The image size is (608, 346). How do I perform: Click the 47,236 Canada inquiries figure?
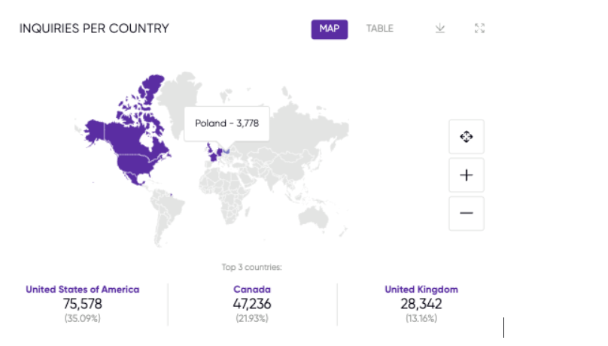coord(252,304)
